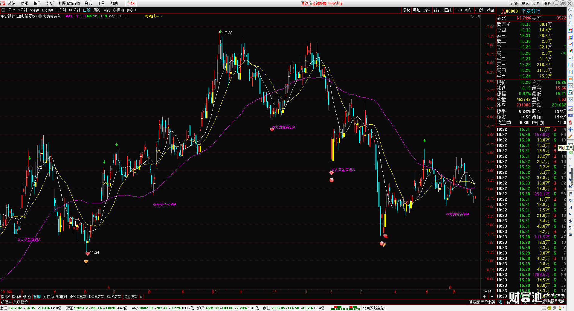
Task: Expand the 更多 periods dropdown
Action: pyautogui.click(x=131, y=10)
